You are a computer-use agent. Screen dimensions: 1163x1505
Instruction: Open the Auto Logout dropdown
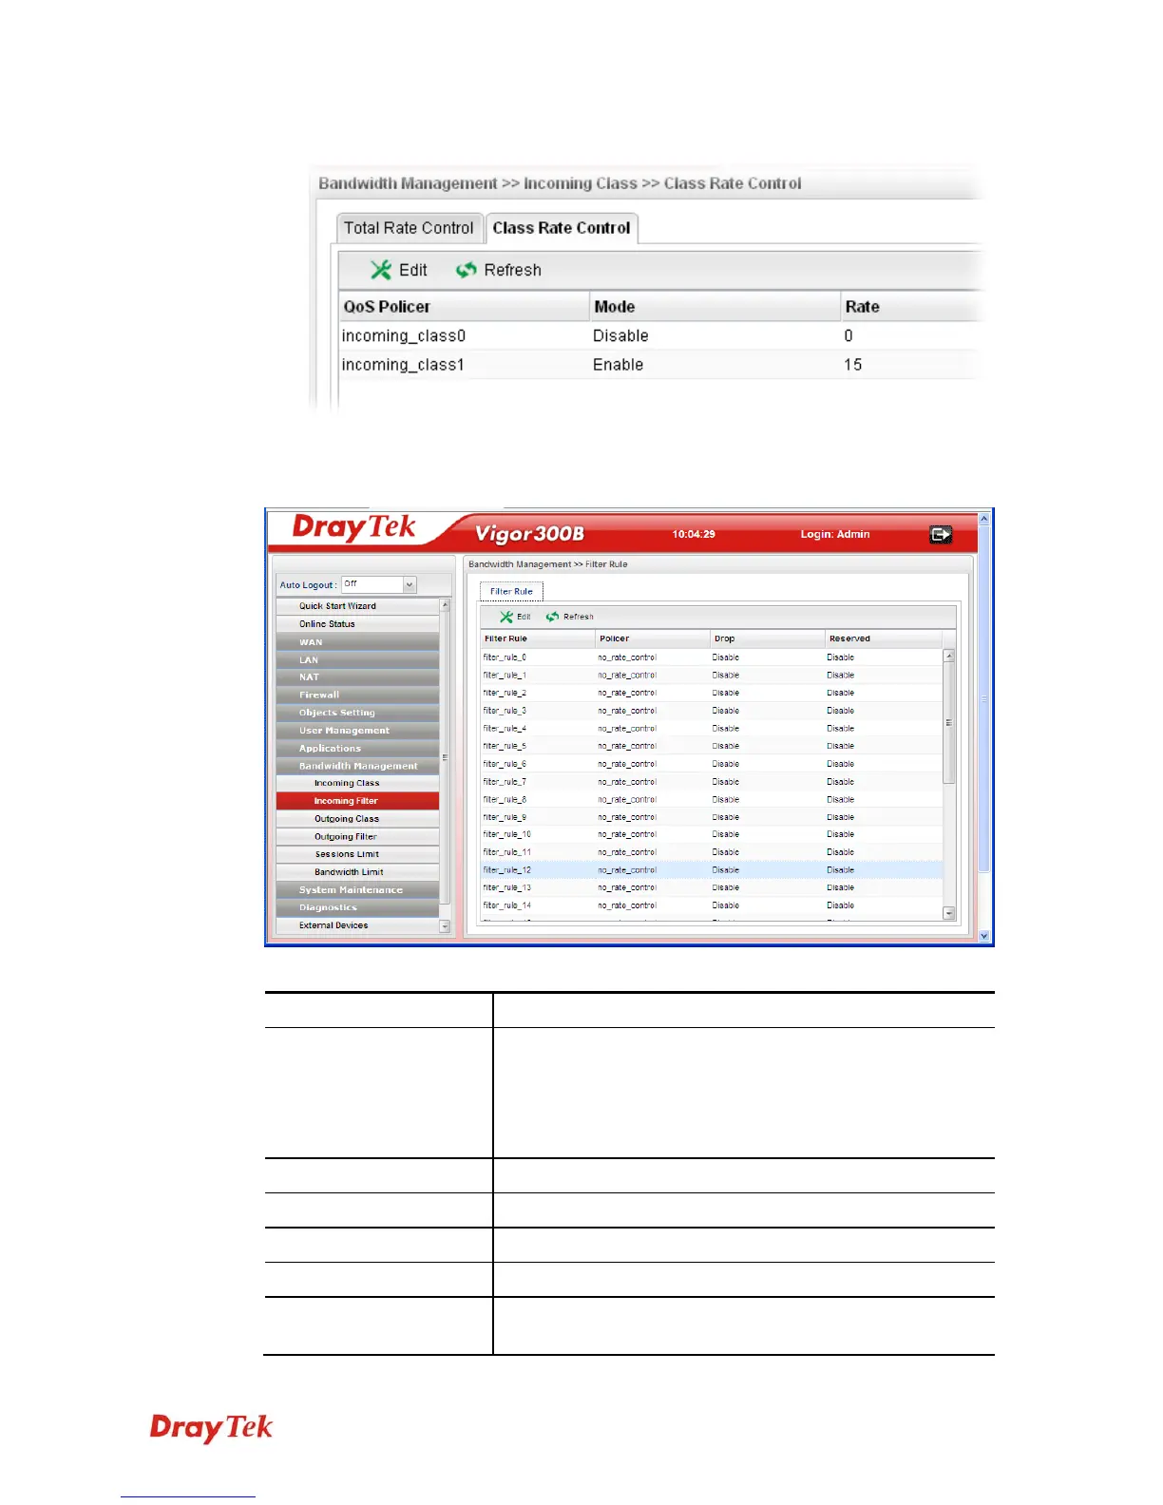click(x=410, y=585)
